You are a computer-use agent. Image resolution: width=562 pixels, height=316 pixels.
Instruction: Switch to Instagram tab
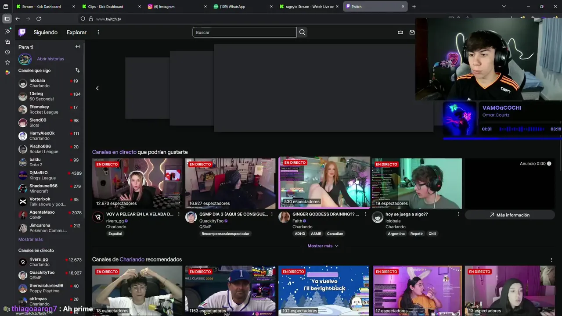point(177,7)
